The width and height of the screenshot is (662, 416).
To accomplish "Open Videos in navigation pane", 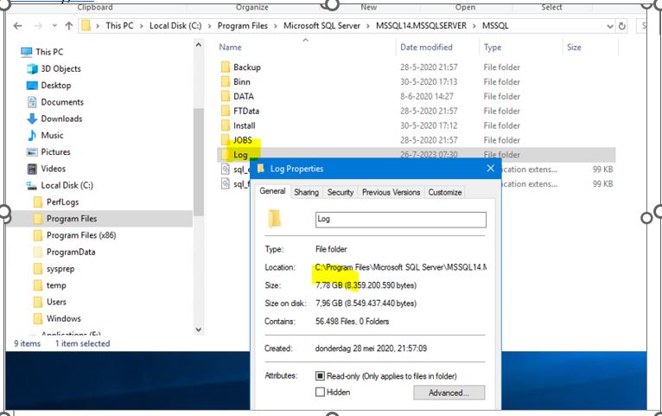I will pos(53,169).
